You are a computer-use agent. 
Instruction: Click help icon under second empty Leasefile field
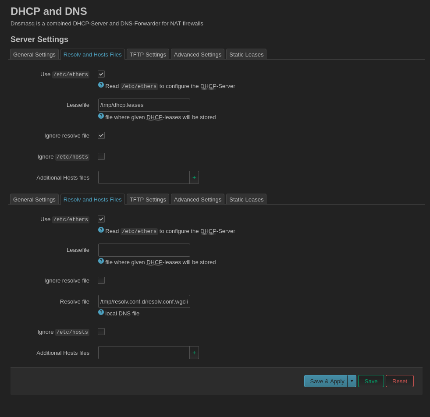tap(101, 261)
